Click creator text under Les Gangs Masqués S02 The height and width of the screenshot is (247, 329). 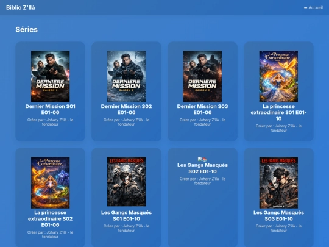point(202,181)
